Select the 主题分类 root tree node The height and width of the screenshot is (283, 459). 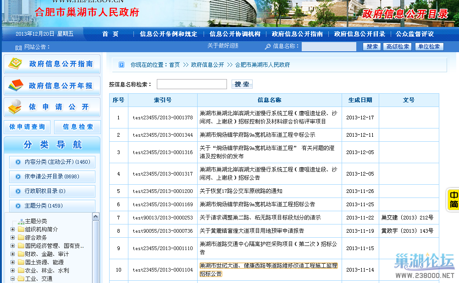point(36,221)
